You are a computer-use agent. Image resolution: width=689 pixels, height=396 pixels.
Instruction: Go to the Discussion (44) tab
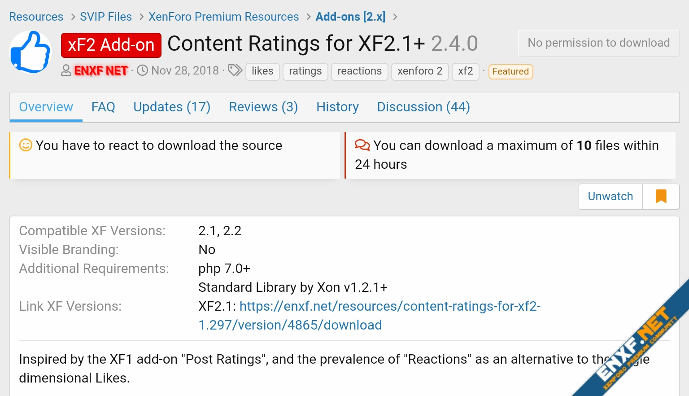(x=423, y=107)
